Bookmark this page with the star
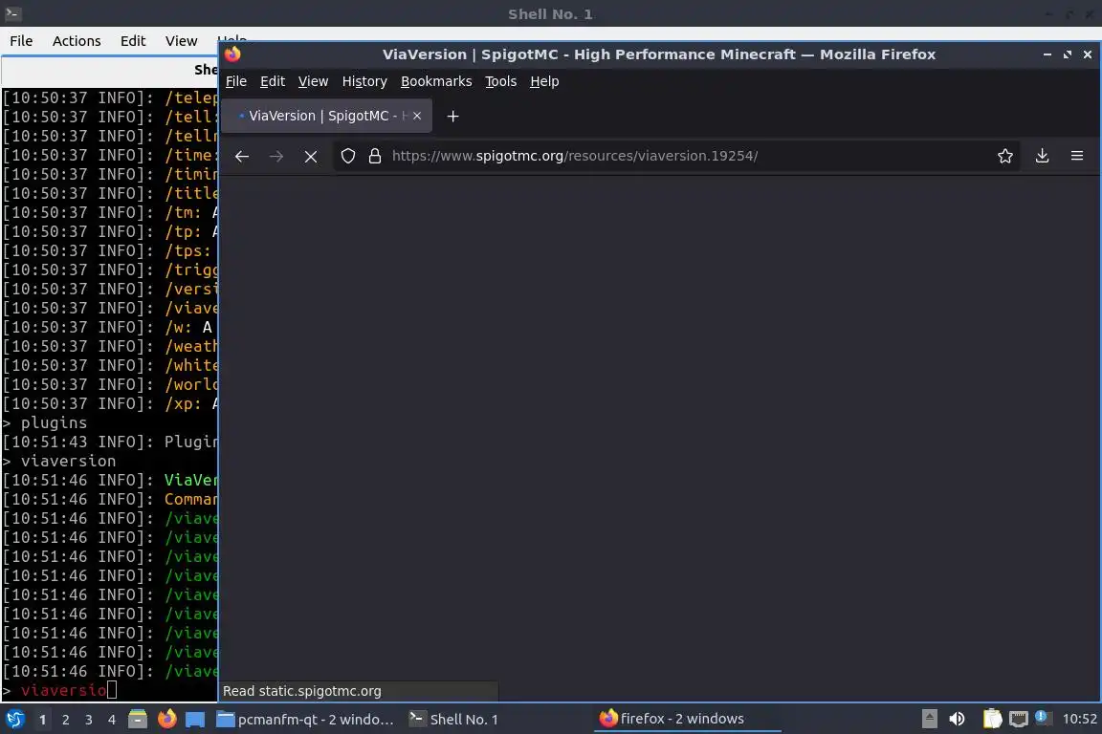1102x734 pixels. 1005,156
